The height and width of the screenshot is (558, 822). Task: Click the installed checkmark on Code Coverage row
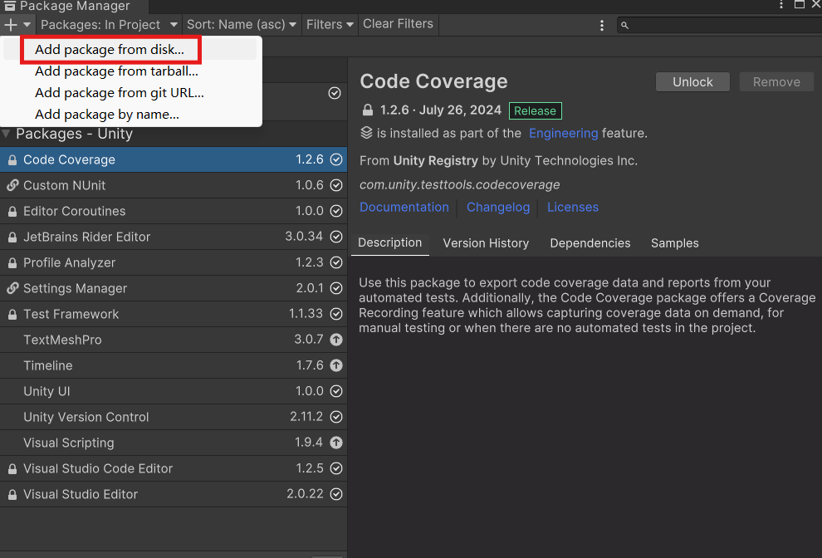coord(336,159)
